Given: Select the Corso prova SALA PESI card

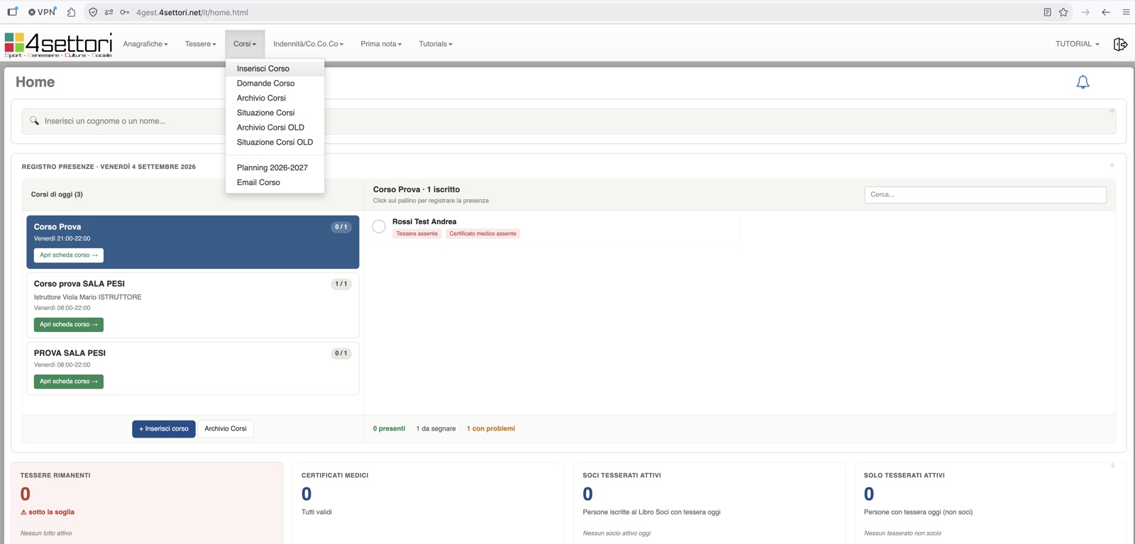Looking at the screenshot, I should click(x=193, y=305).
